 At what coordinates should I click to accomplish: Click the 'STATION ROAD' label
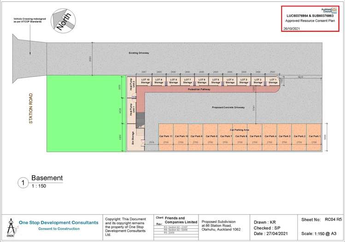pyautogui.click(x=31, y=109)
